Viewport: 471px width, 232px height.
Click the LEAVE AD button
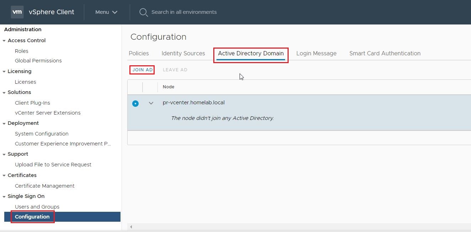tap(175, 70)
